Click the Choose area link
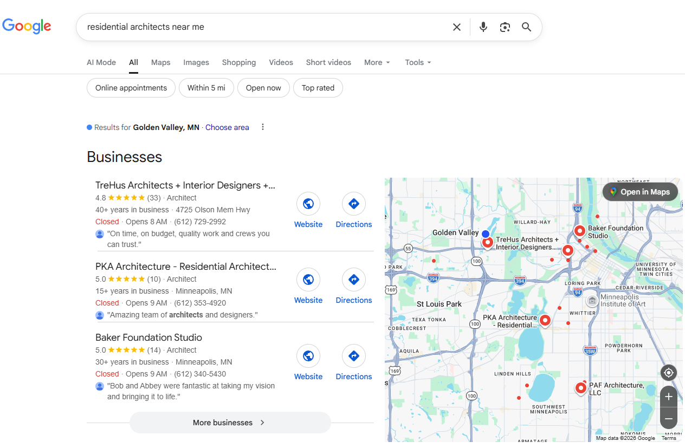The width and height of the screenshot is (685, 448). click(x=227, y=127)
